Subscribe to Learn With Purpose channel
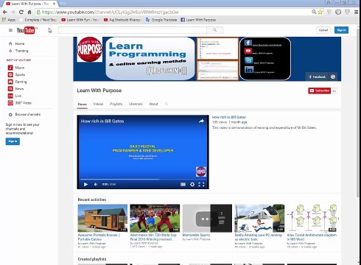The width and height of the screenshot is (361, 265). (x=319, y=91)
